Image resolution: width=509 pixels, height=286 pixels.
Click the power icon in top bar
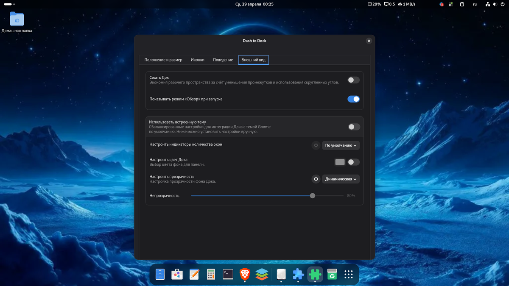click(x=502, y=4)
